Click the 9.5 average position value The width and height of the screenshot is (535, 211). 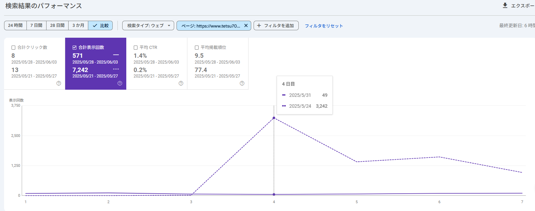[199, 56]
